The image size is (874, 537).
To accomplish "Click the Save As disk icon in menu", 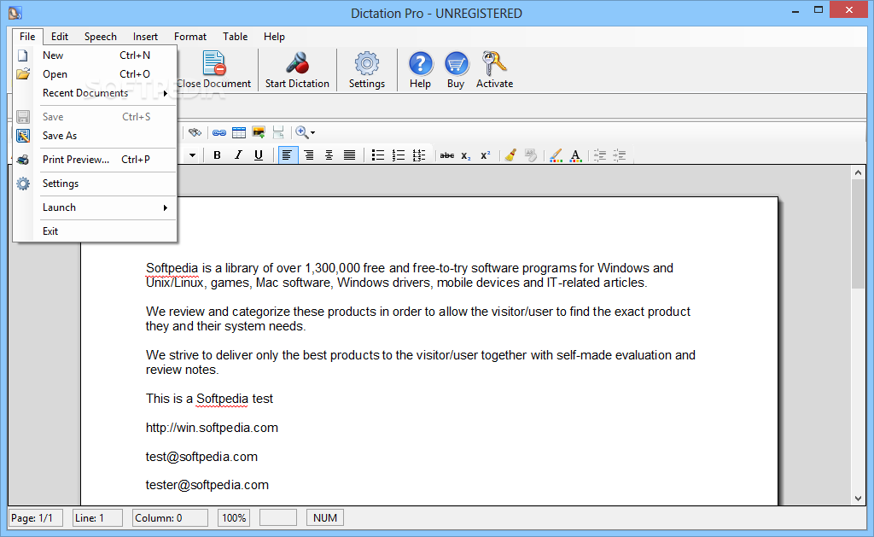I will pyautogui.click(x=23, y=136).
